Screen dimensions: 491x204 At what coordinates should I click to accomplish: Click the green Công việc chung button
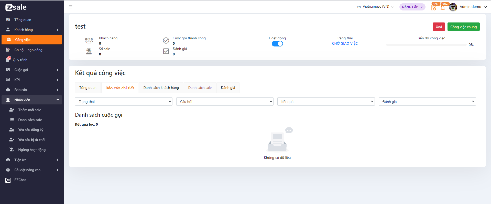click(x=463, y=27)
